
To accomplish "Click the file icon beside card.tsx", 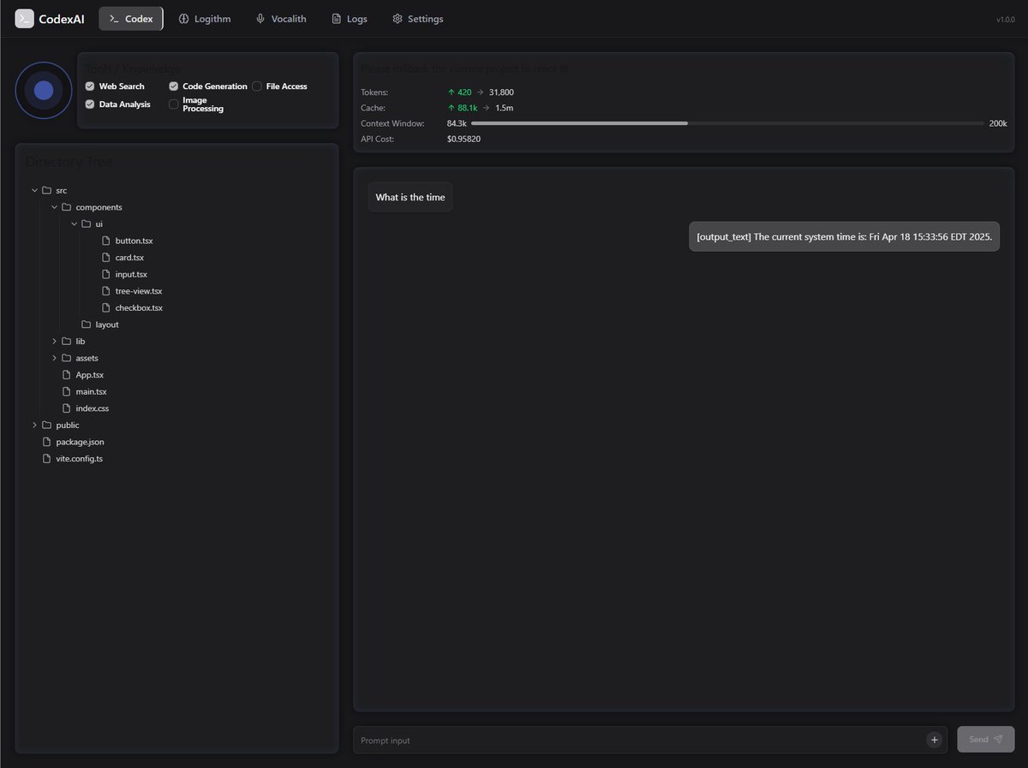I will [x=106, y=258].
